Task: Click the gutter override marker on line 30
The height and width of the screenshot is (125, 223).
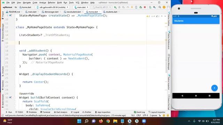Action: 10,98
